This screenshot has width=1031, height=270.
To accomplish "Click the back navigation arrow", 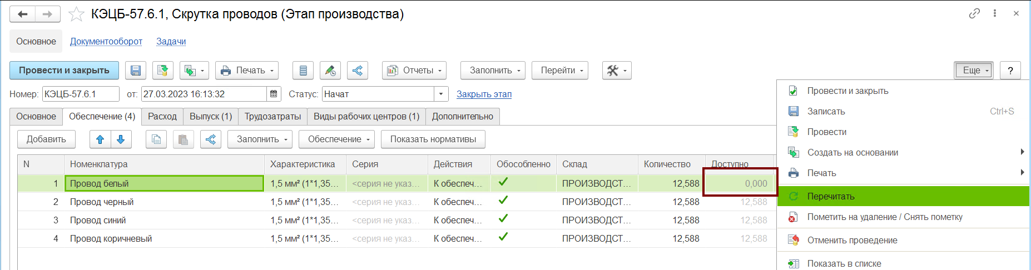I will pos(22,14).
